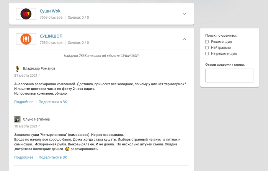Click the Найдено 7585 отзывов heading

[x=101, y=56]
